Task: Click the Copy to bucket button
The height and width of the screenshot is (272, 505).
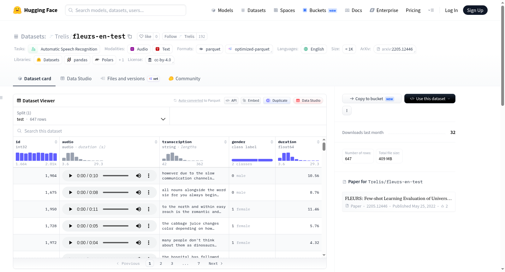Action: click(x=372, y=99)
